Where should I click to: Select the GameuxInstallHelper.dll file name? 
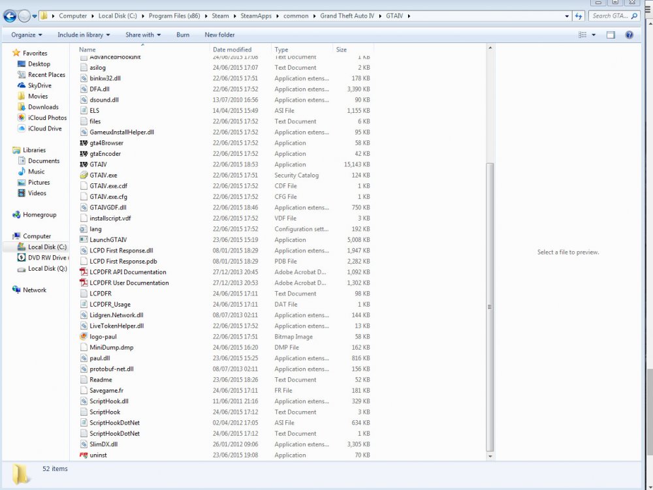121,132
